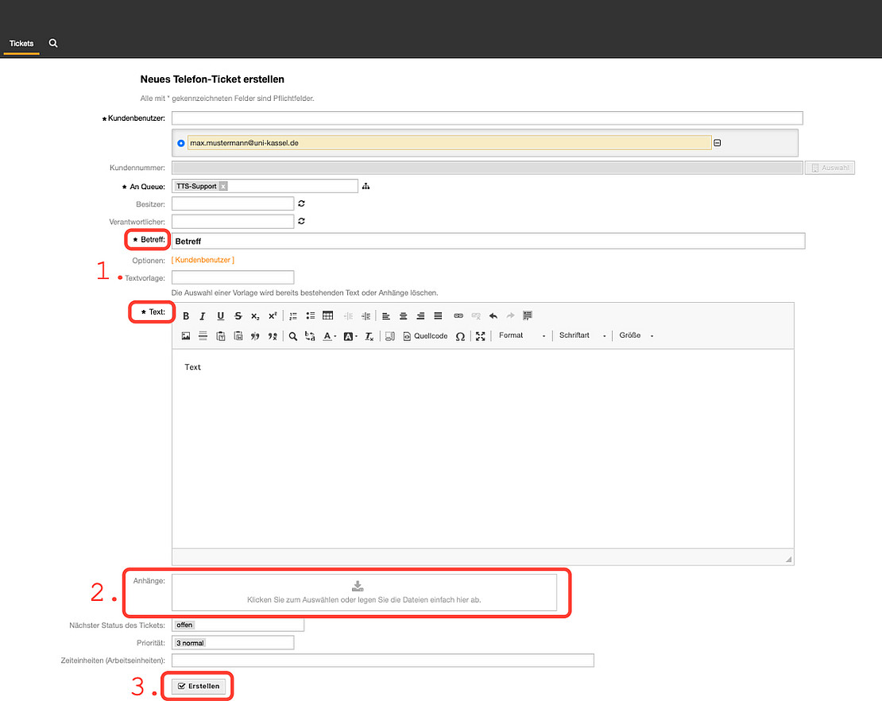
Task: Click the insert link icon
Action: (x=458, y=316)
